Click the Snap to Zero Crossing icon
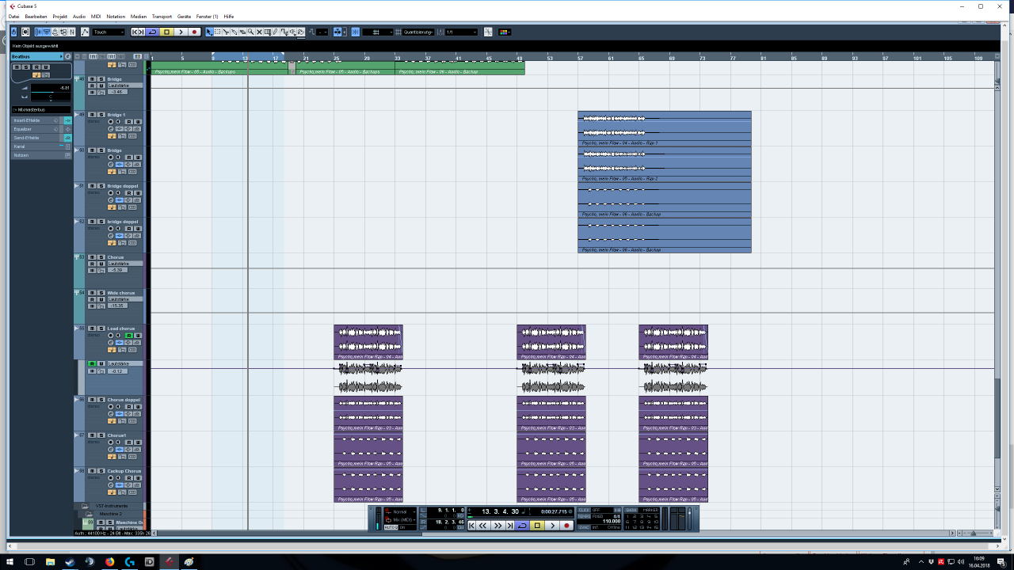1014x570 pixels. pyautogui.click(x=488, y=32)
